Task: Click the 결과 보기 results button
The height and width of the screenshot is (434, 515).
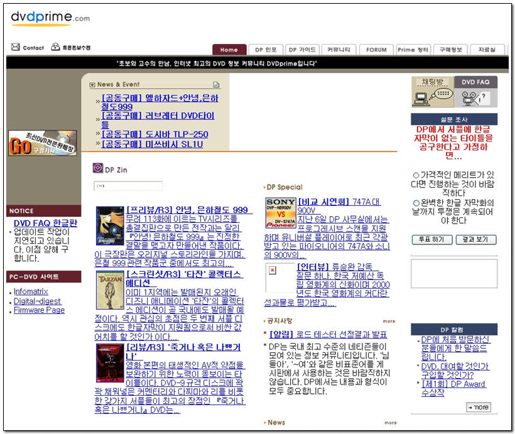Action: point(476,239)
